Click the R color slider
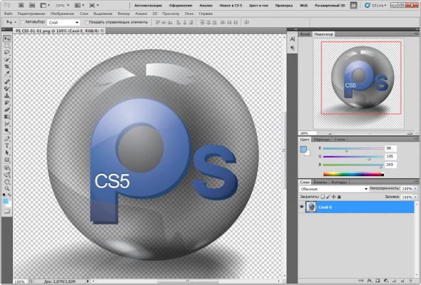421x285 pixels. 353,148
